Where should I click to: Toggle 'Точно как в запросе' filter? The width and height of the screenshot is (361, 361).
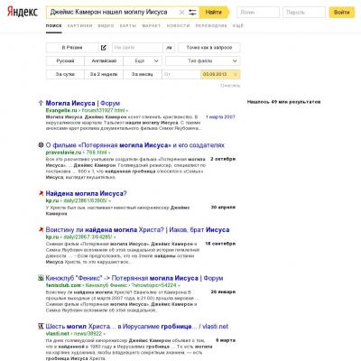pyautogui.click(x=209, y=48)
